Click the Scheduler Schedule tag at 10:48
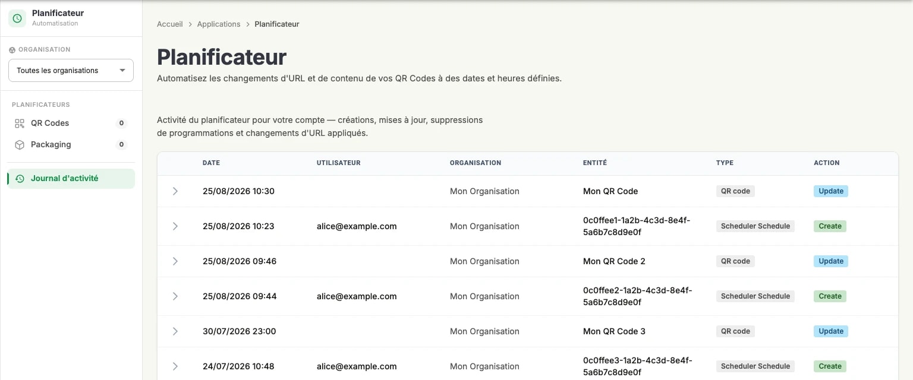The width and height of the screenshot is (913, 380). coord(755,366)
